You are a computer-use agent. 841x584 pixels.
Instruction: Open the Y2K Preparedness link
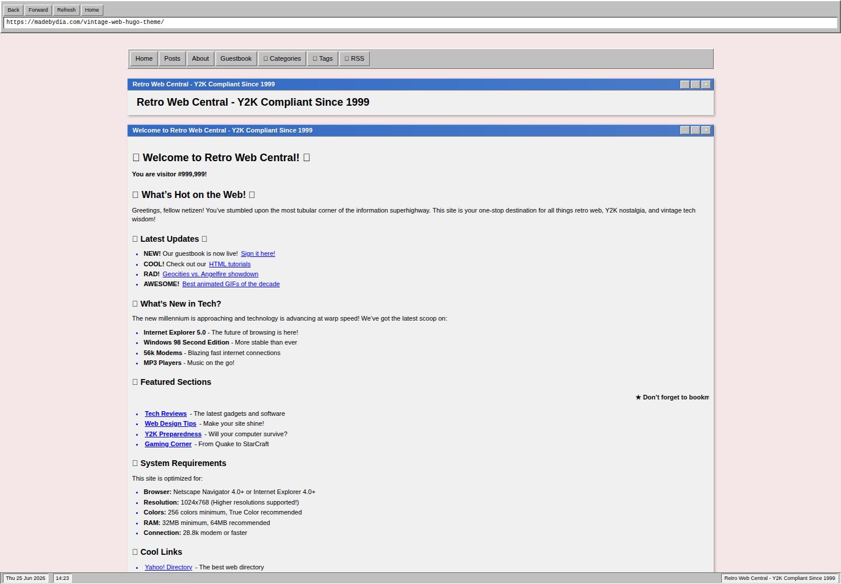pyautogui.click(x=173, y=434)
